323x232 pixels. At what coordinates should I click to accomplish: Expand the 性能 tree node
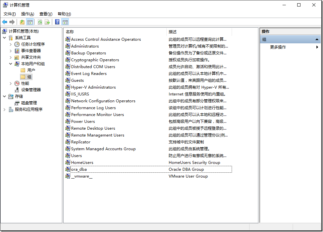(x=11, y=83)
